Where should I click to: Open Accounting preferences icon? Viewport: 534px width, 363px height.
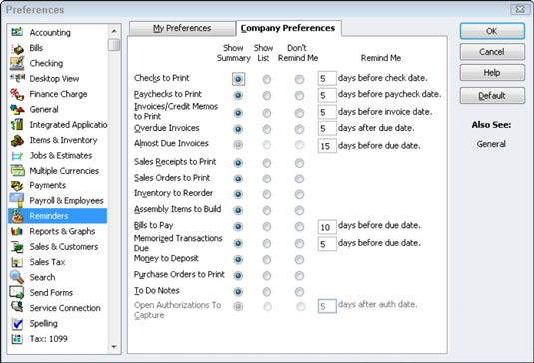(17, 32)
